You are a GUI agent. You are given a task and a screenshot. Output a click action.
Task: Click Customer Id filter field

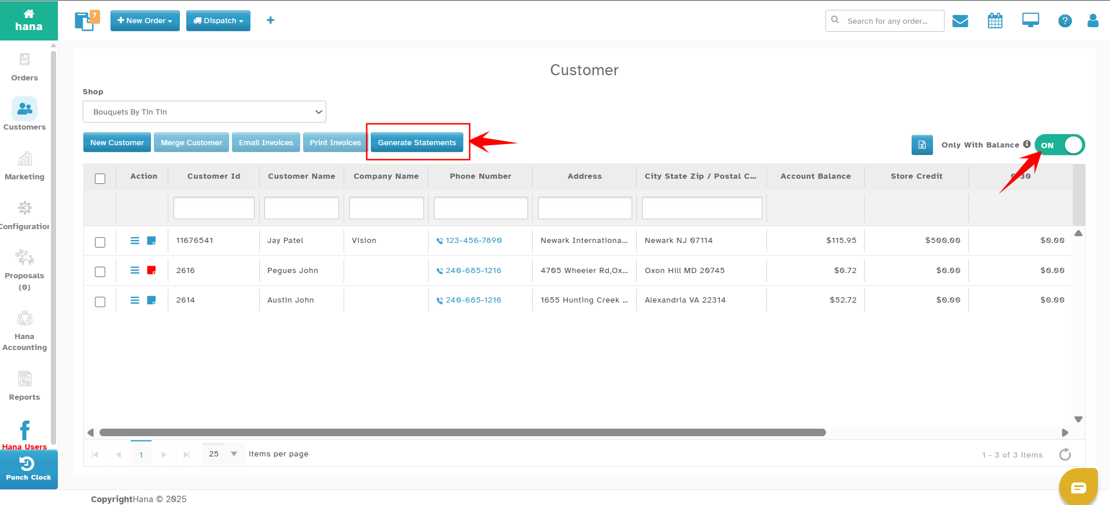tap(214, 208)
